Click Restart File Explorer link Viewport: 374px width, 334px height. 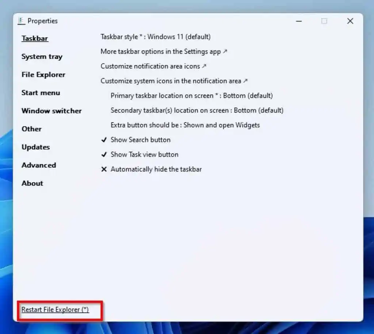click(x=54, y=309)
